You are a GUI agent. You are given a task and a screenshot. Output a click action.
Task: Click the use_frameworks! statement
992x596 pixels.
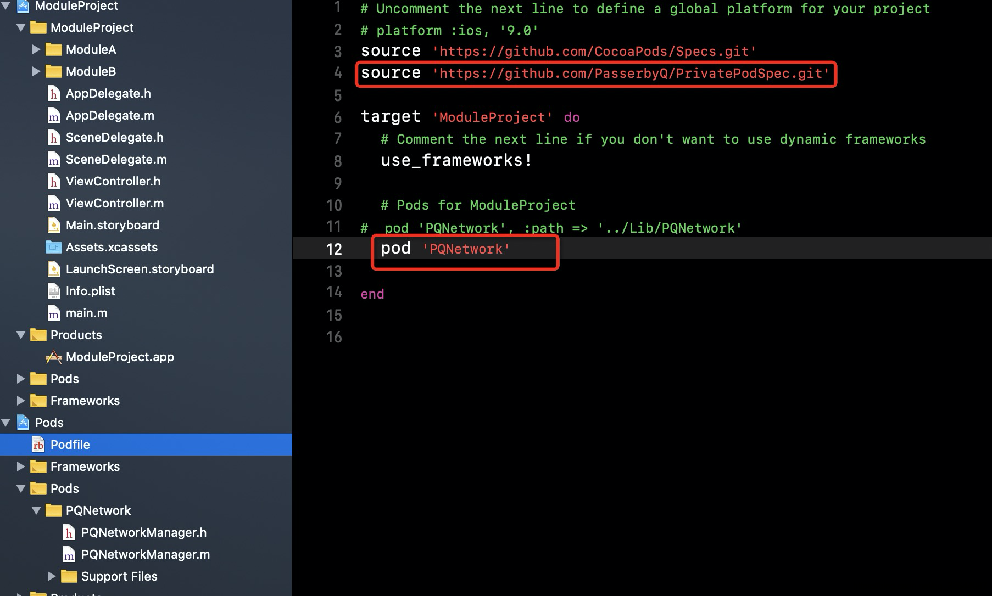point(456,161)
